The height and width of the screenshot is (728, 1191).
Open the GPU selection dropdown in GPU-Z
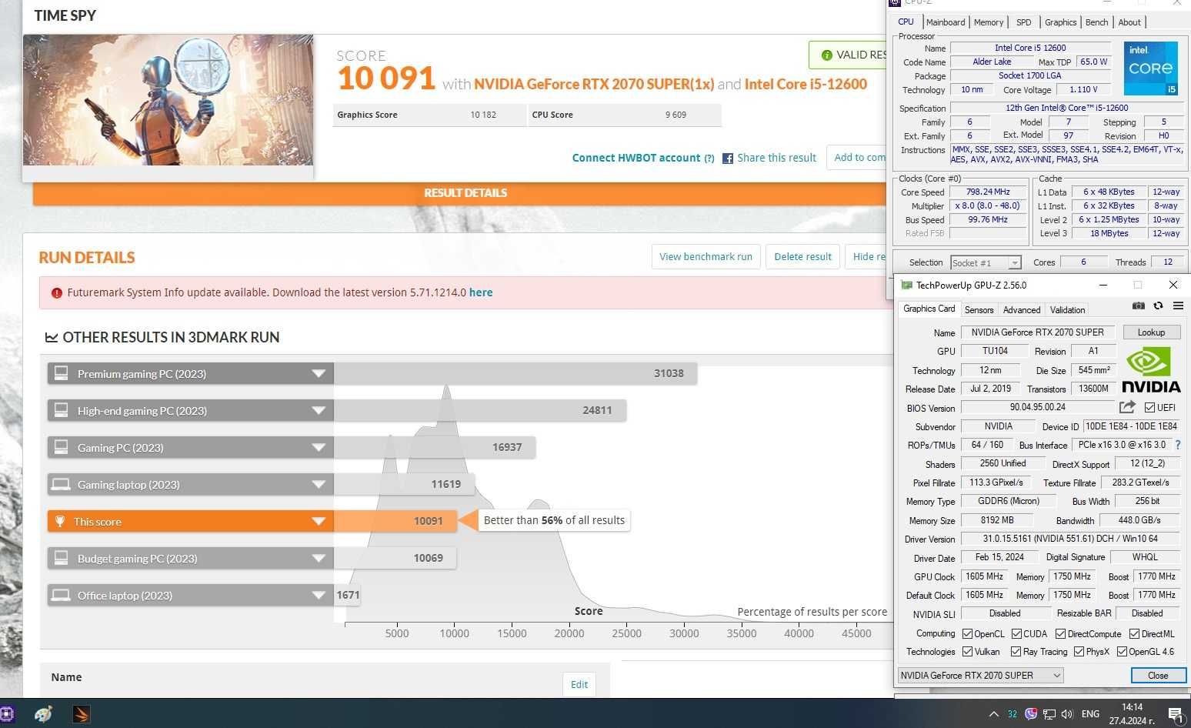[x=980, y=675]
